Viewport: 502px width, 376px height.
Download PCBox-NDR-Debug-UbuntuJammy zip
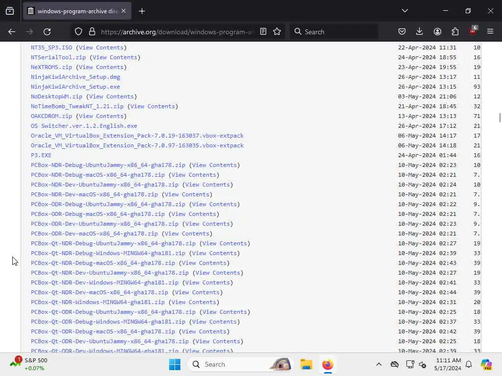[108, 165]
